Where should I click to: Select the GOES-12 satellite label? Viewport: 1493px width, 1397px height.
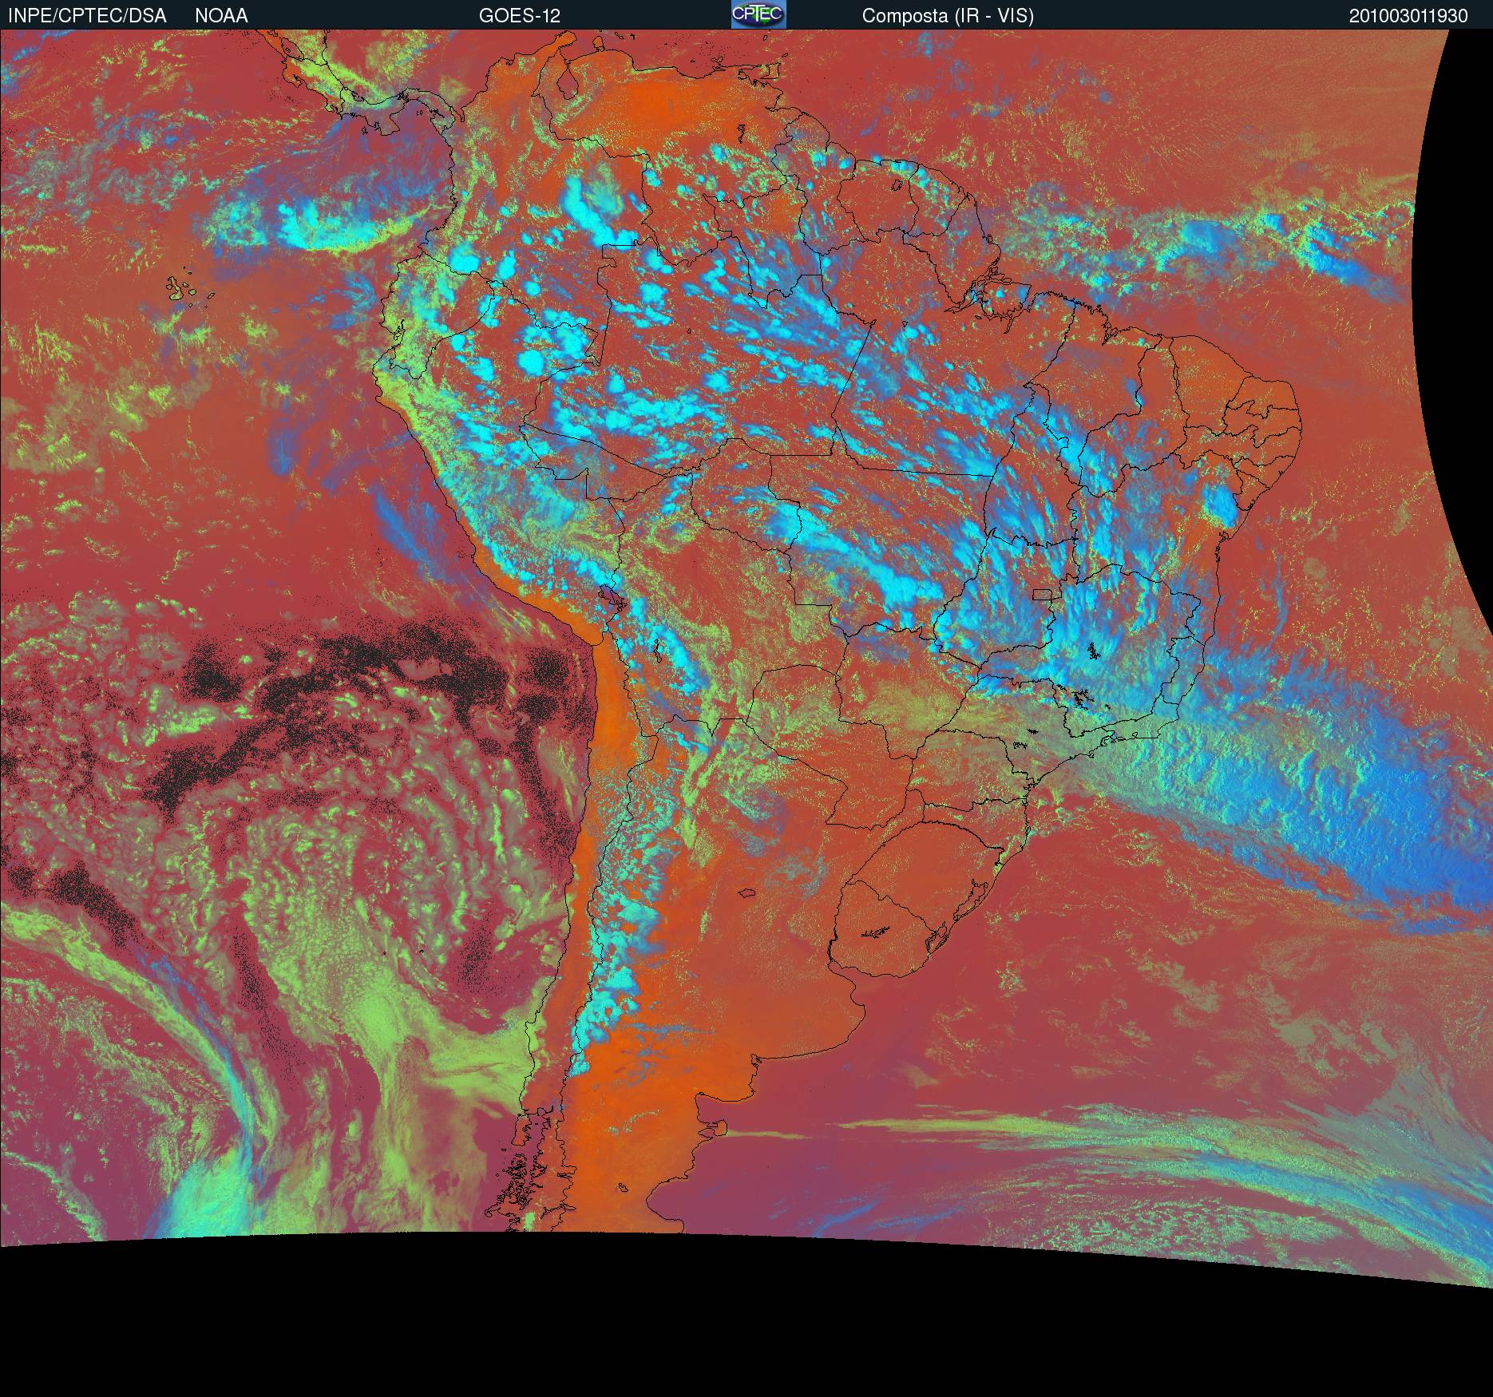point(520,16)
